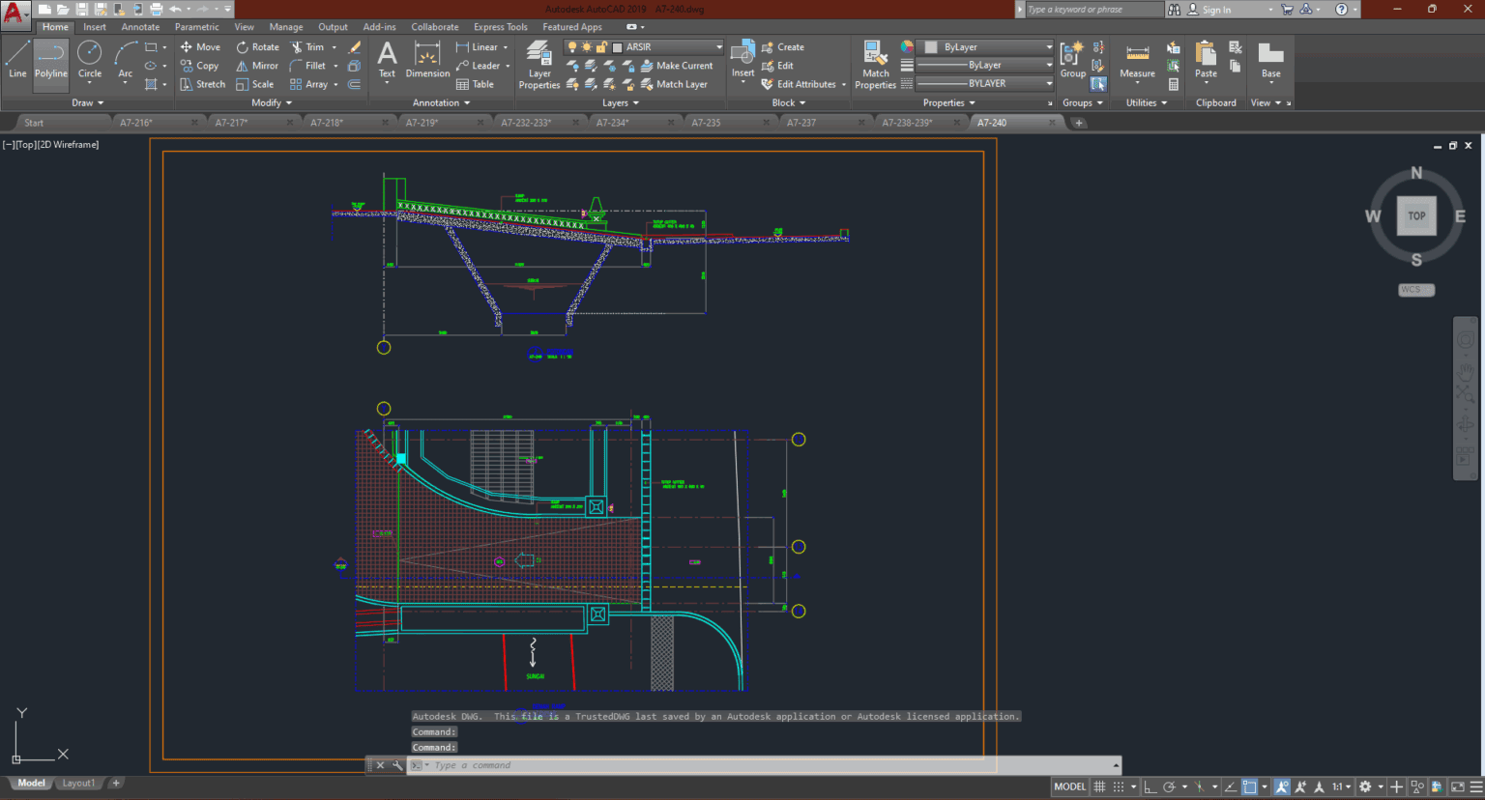Open the ARSIR layer dropdown
The width and height of the screenshot is (1485, 800).
[x=719, y=46]
